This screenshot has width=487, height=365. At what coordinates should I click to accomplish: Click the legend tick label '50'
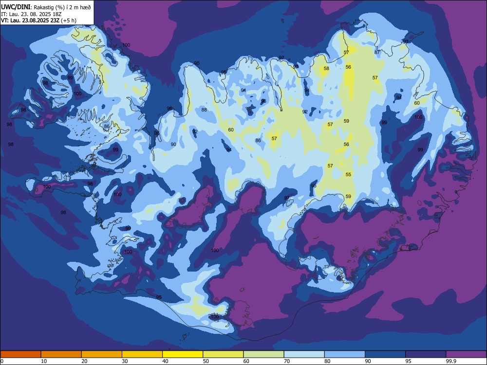click(x=206, y=361)
